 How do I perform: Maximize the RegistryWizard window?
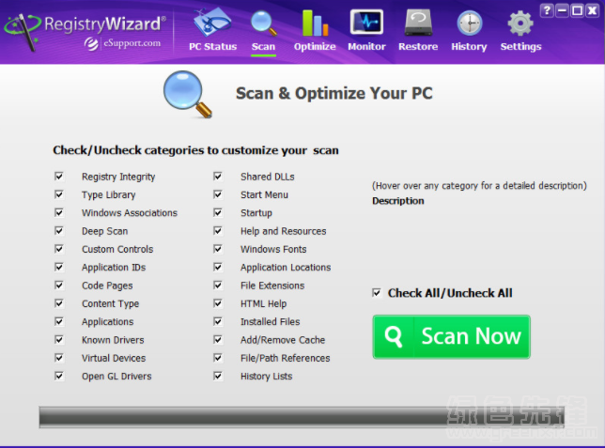point(577,10)
